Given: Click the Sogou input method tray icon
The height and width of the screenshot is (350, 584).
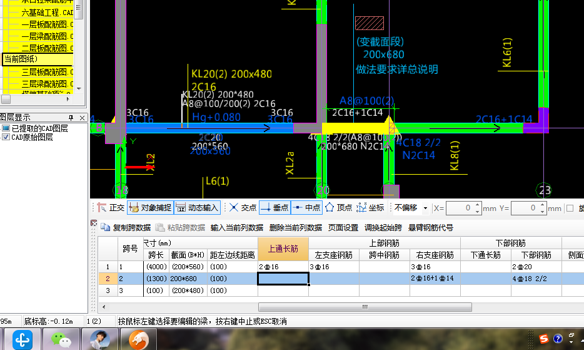Looking at the screenshot, I should click(544, 339).
